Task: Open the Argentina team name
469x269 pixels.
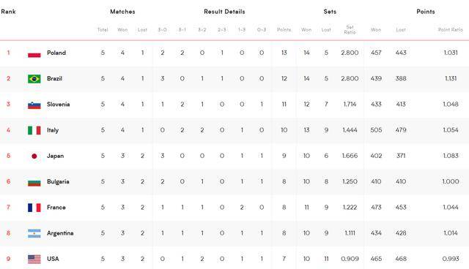Action: 60,233
